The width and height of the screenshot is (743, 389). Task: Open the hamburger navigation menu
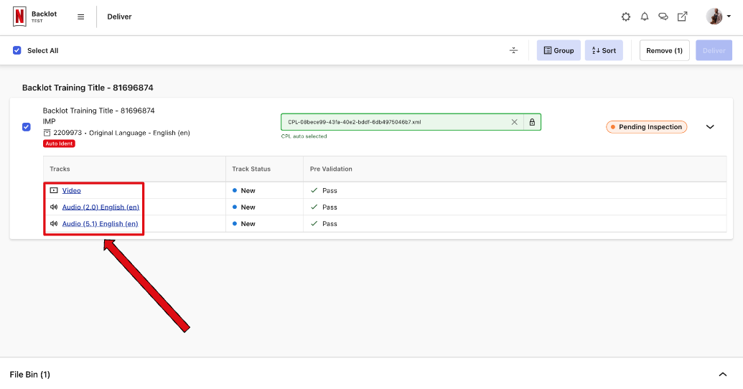pyautogui.click(x=81, y=17)
